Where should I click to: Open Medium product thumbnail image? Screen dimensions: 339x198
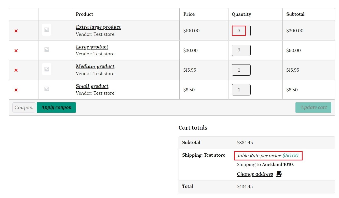tap(47, 69)
